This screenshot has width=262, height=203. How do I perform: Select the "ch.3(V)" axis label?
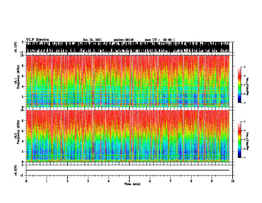click(x=16, y=170)
